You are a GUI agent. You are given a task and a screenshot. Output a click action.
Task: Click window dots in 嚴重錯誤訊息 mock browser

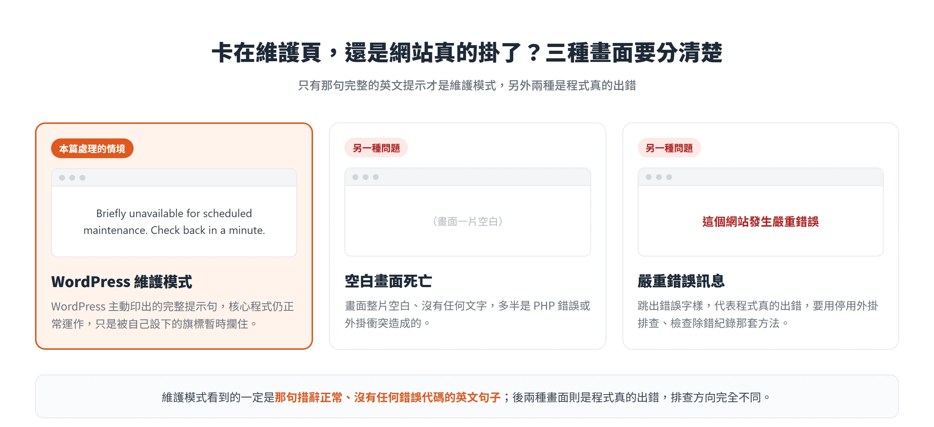659,177
